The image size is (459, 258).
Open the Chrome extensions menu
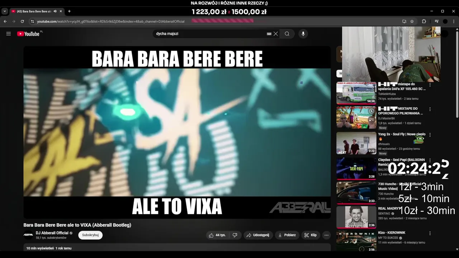pyautogui.click(x=424, y=21)
